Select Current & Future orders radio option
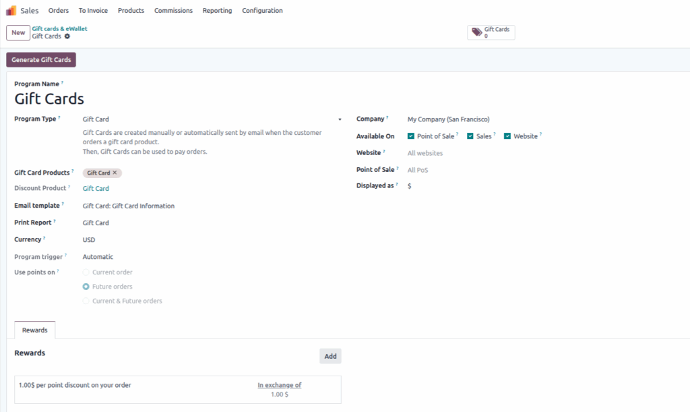690x412 pixels. (x=86, y=301)
